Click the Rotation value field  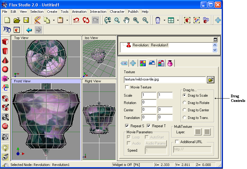pyautogui.click(x=149, y=102)
